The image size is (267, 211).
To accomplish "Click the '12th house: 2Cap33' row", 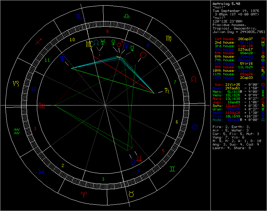I will pyautogui.click(x=239, y=78).
